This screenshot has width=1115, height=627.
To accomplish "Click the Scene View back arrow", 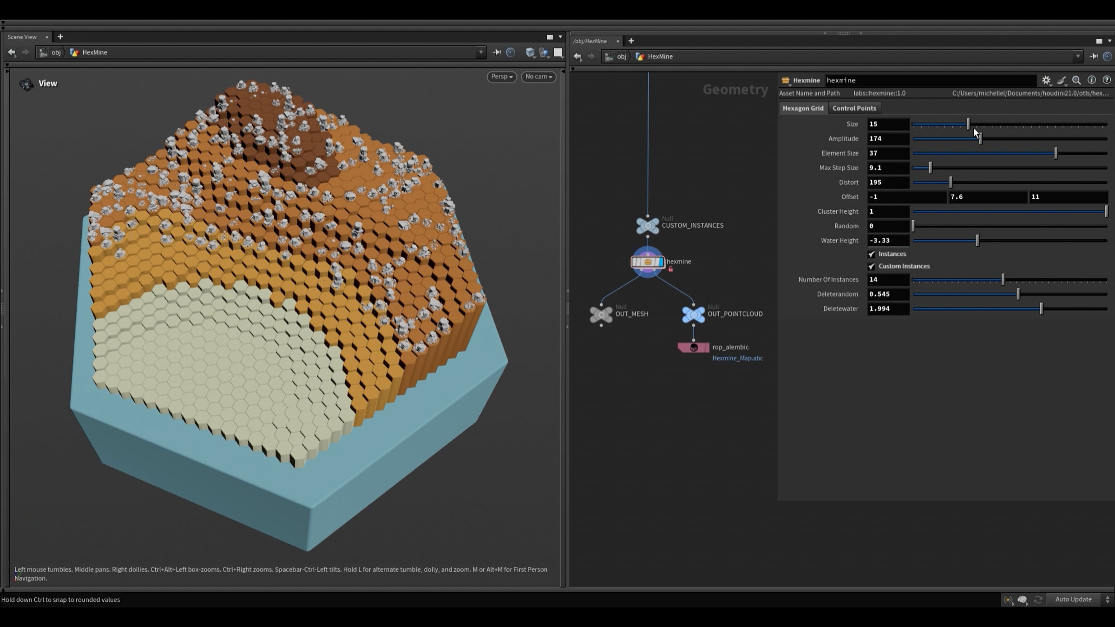I will pyautogui.click(x=12, y=52).
